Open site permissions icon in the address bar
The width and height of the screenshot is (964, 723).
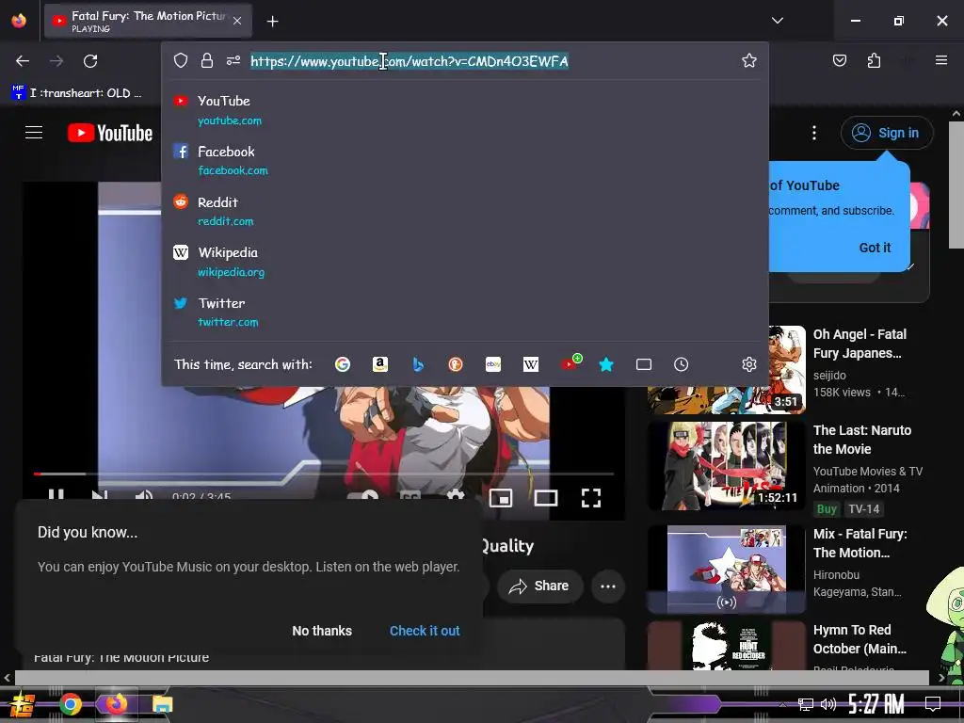pyautogui.click(x=233, y=61)
